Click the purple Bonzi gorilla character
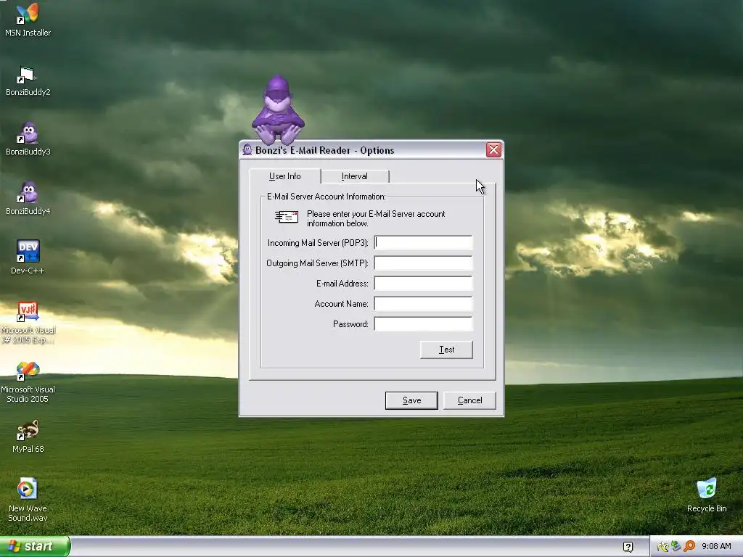The width and height of the screenshot is (743, 557). click(x=278, y=109)
